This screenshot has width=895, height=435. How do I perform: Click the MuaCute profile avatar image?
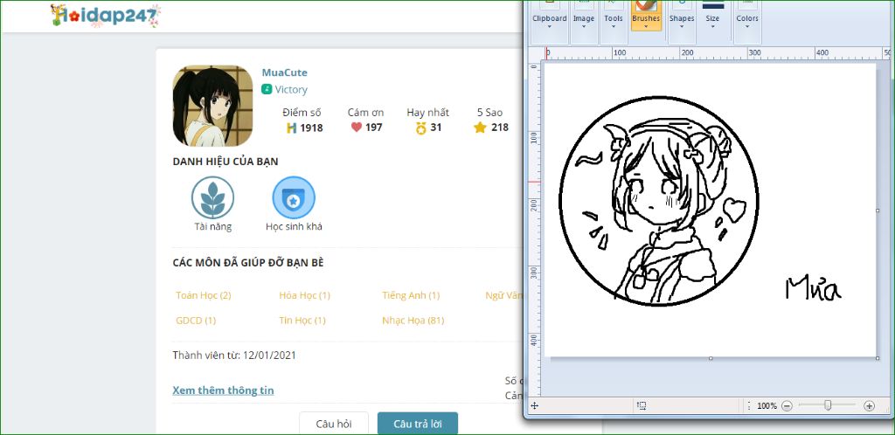click(213, 106)
